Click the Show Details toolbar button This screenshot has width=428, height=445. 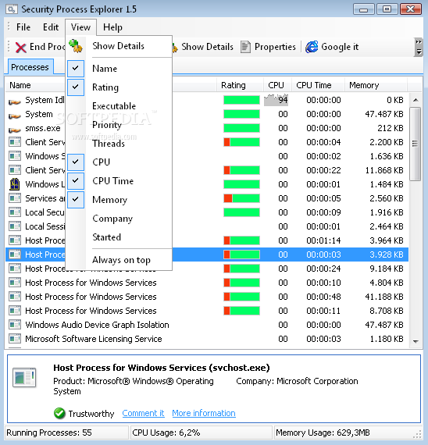coord(204,47)
